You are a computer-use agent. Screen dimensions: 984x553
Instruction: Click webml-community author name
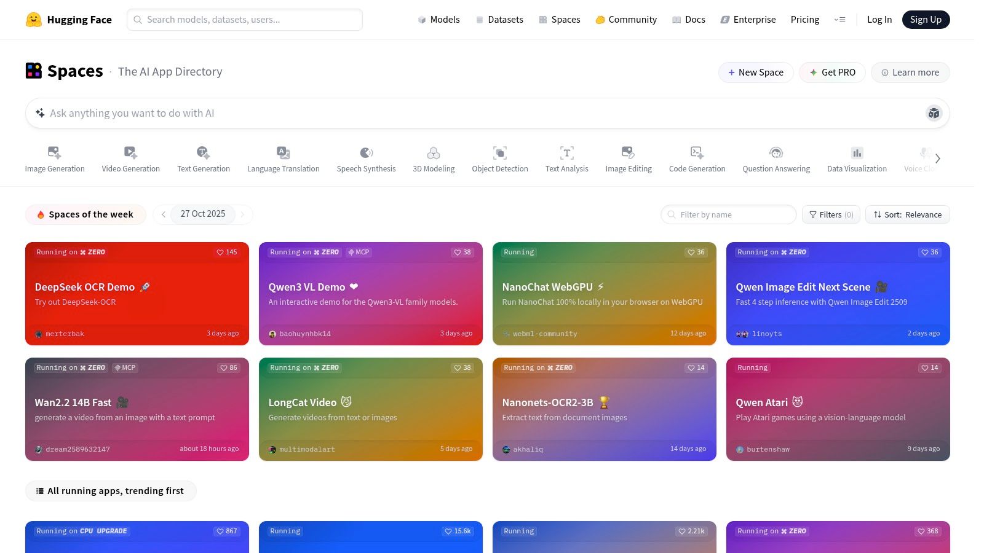click(545, 334)
